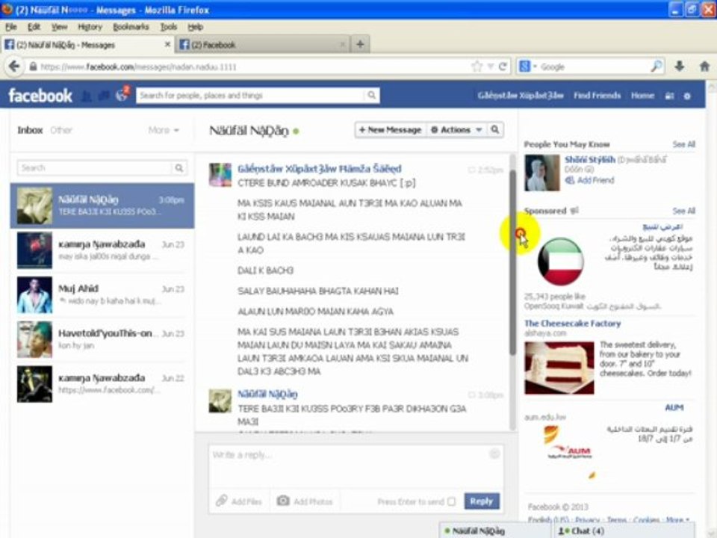Open Firefox downloads arrow icon
This screenshot has width=717, height=538.
680,67
